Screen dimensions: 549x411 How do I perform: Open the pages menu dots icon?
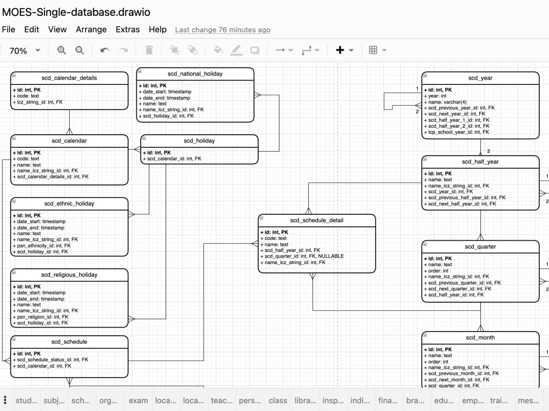point(5,400)
